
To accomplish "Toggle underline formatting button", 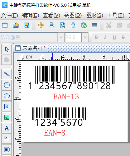I will [114, 37].
